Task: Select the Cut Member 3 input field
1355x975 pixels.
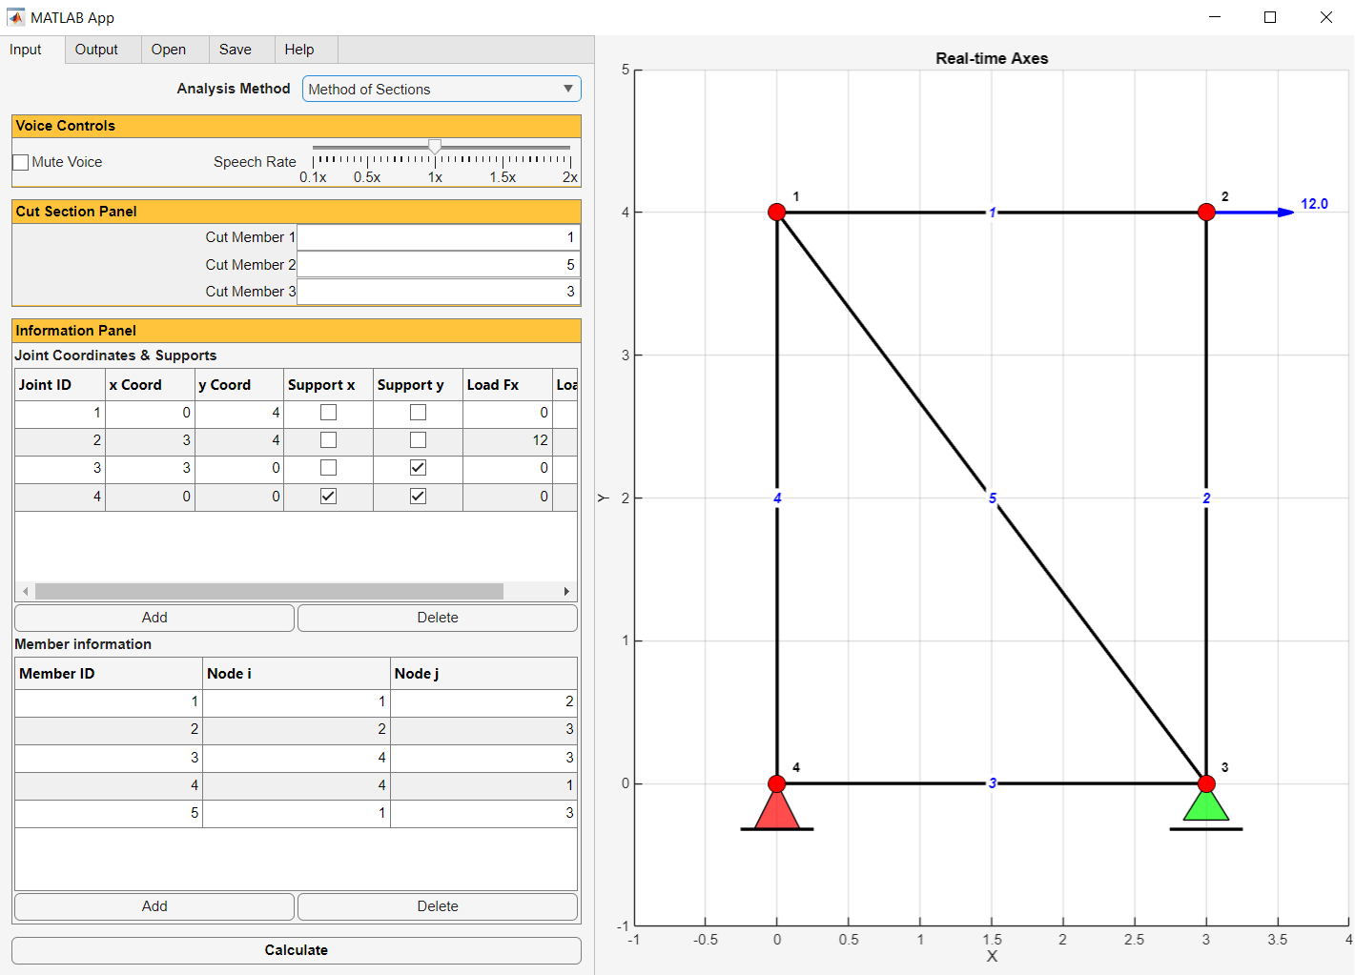Action: 439,292
